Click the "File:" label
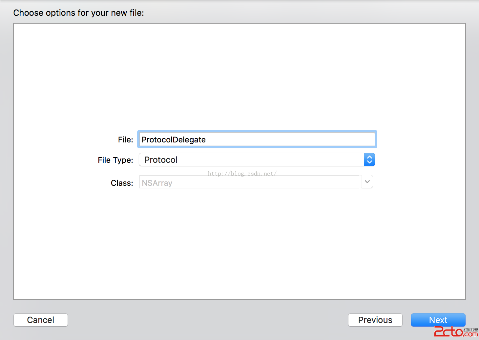The width and height of the screenshot is (479, 340). tap(125, 140)
